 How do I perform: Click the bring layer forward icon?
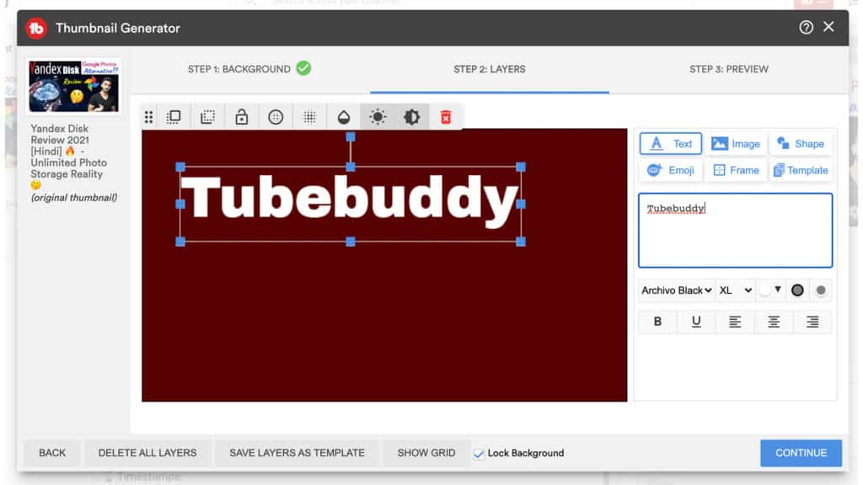click(x=174, y=117)
